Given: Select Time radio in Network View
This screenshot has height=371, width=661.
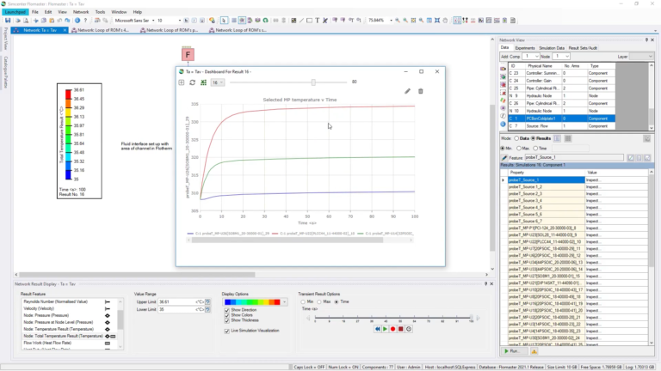Looking at the screenshot, I should coord(535,149).
